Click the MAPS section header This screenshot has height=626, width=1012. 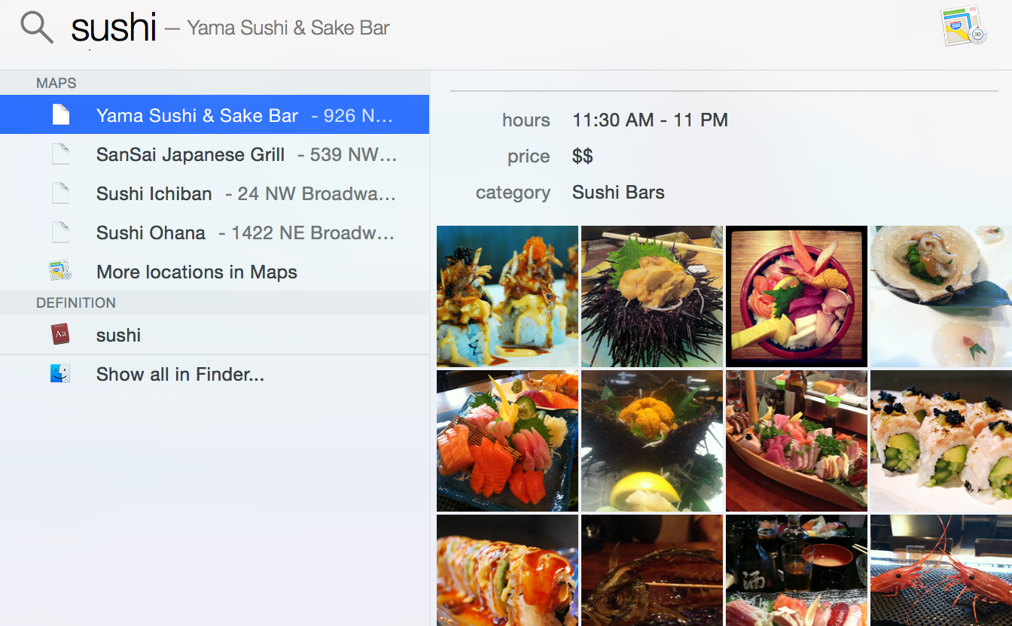click(56, 83)
